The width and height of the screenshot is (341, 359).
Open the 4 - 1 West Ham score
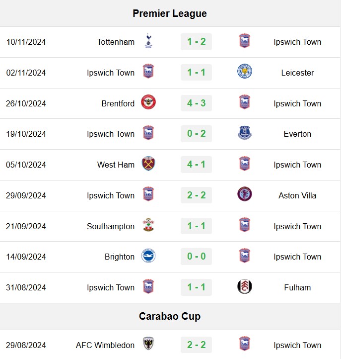(x=197, y=165)
